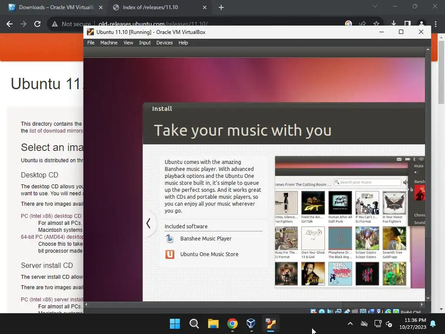
Task: Open Chrome profile avatar
Action: click(422, 23)
